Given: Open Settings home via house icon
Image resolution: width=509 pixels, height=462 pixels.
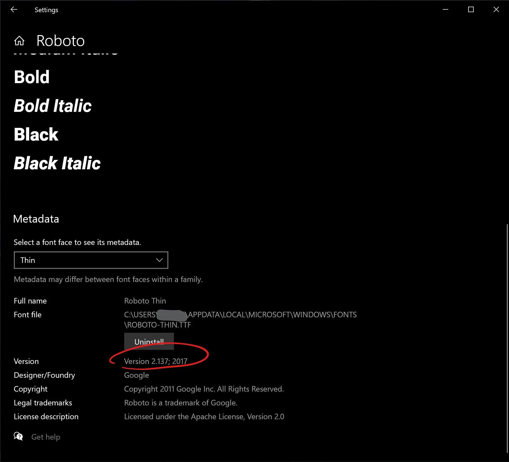Looking at the screenshot, I should [x=19, y=41].
